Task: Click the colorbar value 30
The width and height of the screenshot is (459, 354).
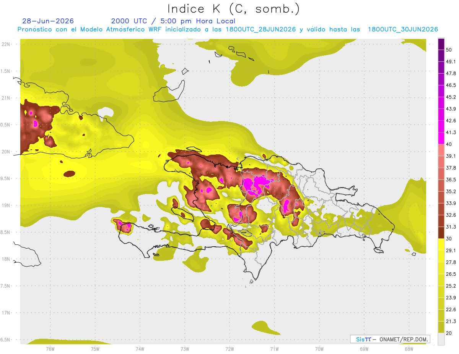Action: click(x=449, y=239)
